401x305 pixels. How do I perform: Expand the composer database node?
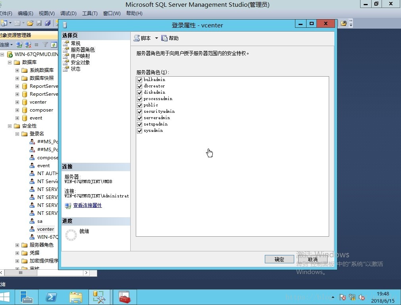(17, 110)
